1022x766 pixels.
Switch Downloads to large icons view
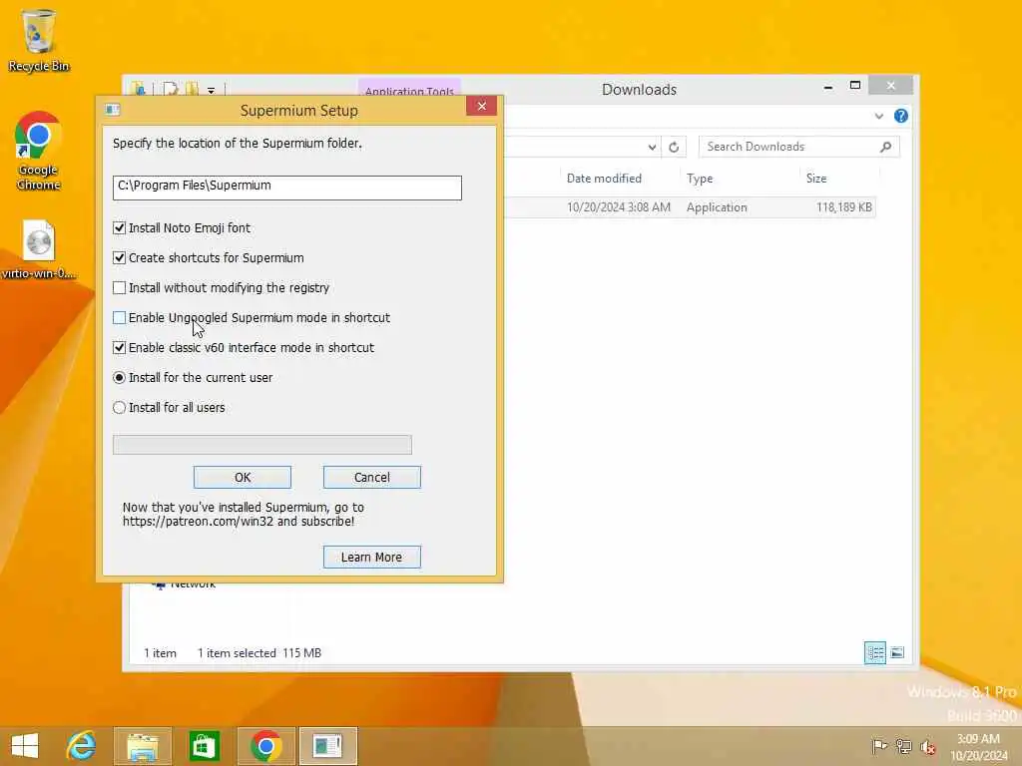click(x=897, y=652)
